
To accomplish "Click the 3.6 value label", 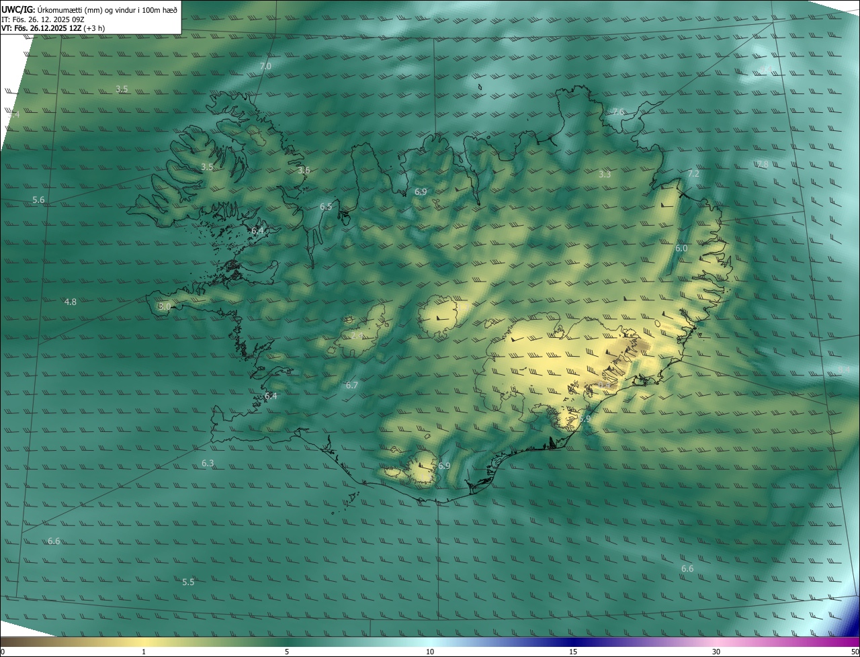I will pos(304,171).
